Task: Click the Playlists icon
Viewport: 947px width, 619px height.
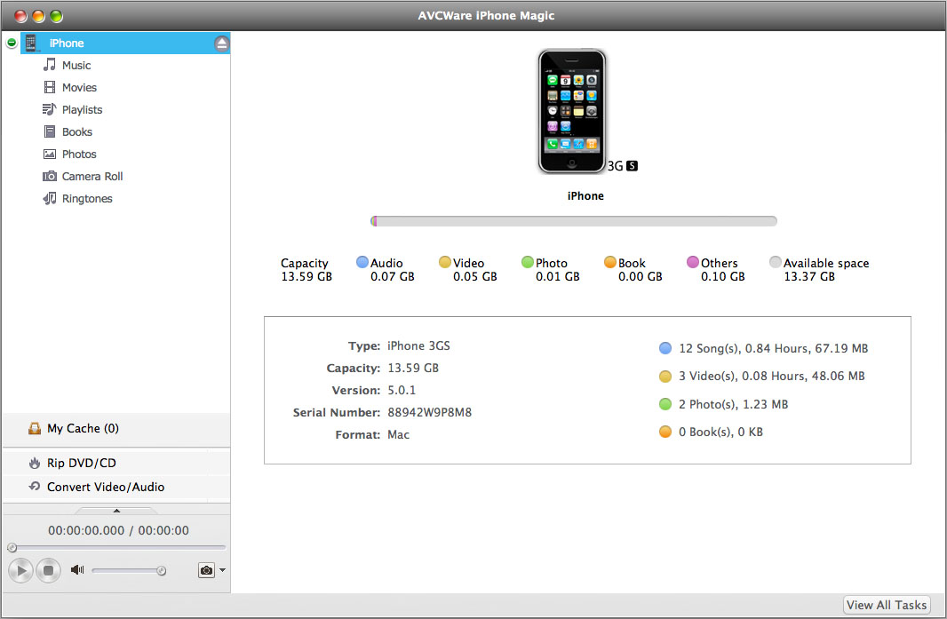Action: [x=49, y=109]
